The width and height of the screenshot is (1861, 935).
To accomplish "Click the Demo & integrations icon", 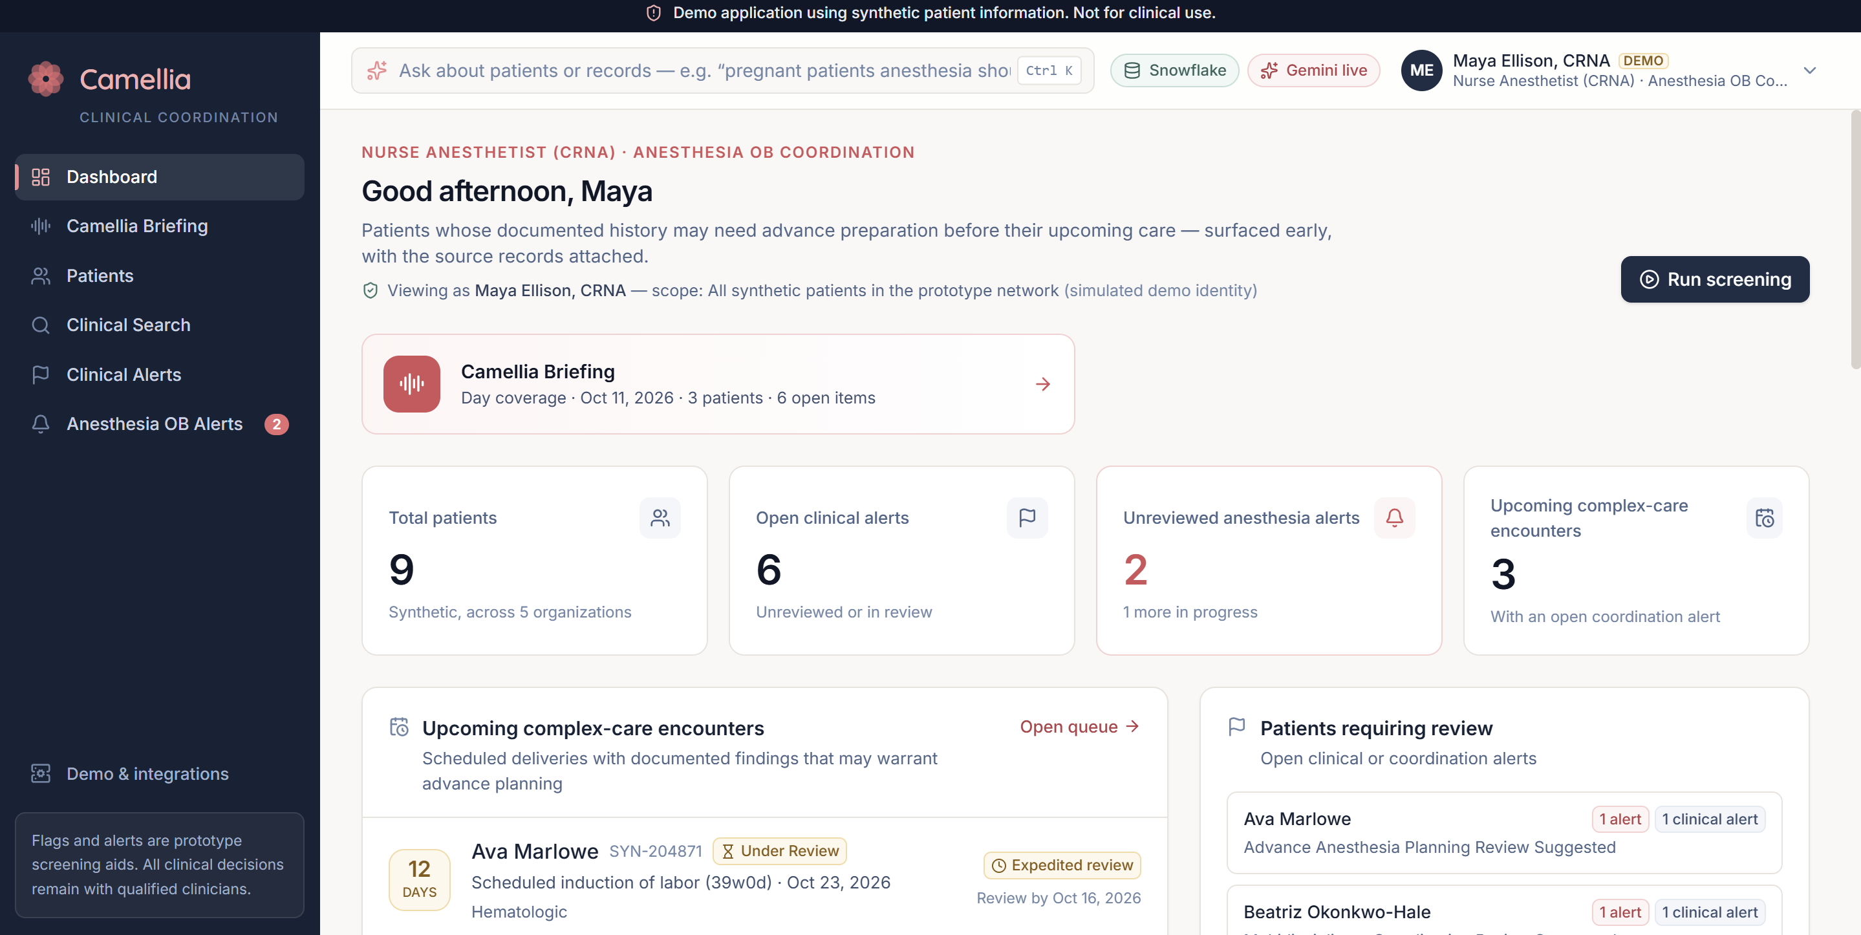I will point(41,774).
